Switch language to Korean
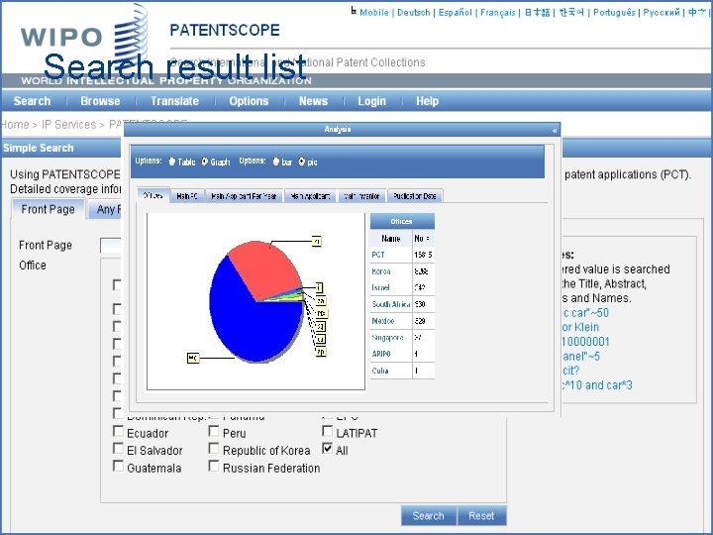713x535 pixels. (571, 13)
